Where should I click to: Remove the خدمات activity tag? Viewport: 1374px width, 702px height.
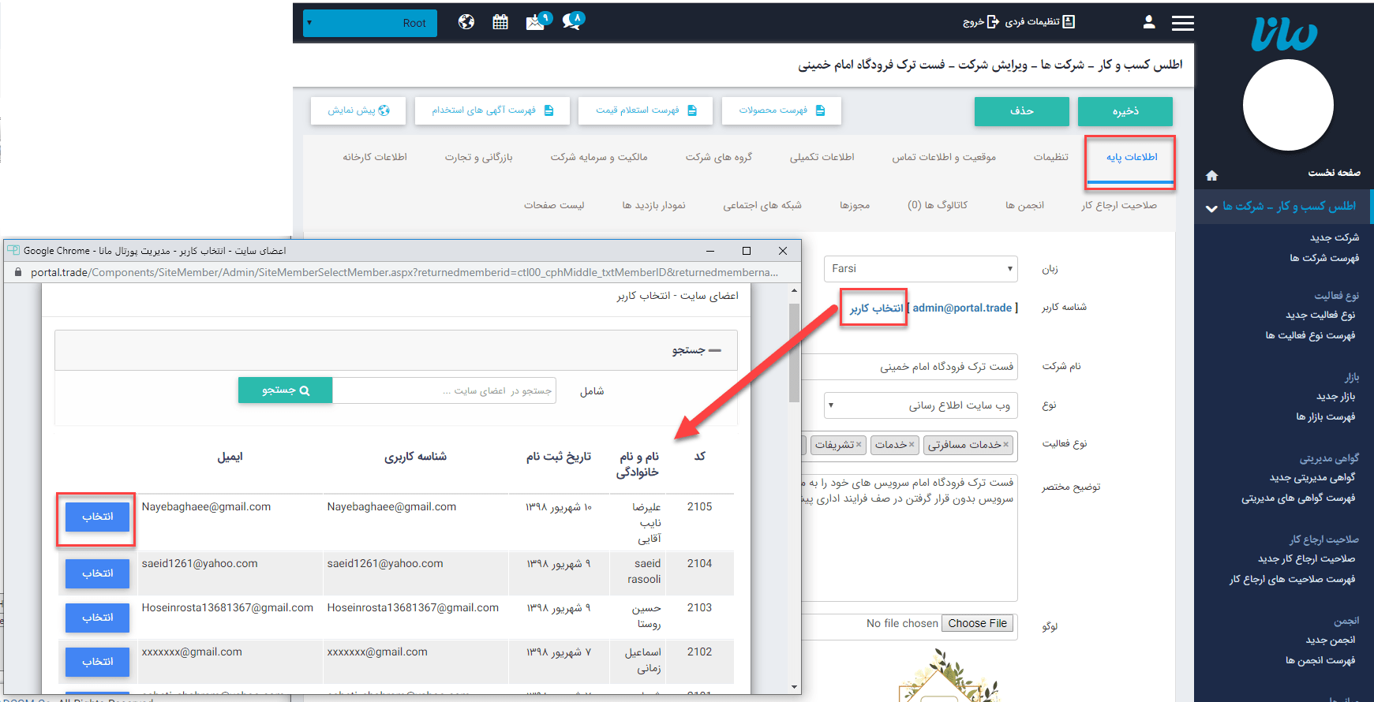click(912, 445)
